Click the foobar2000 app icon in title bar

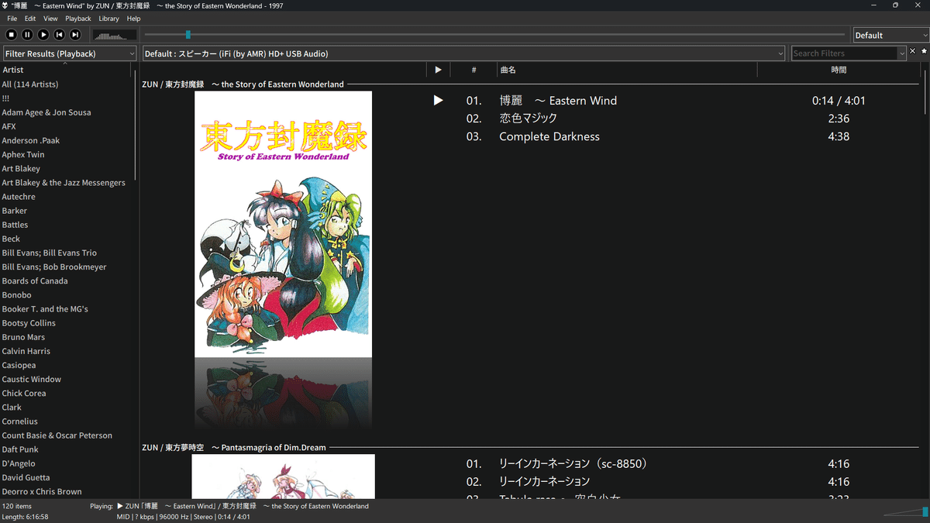tap(5, 5)
